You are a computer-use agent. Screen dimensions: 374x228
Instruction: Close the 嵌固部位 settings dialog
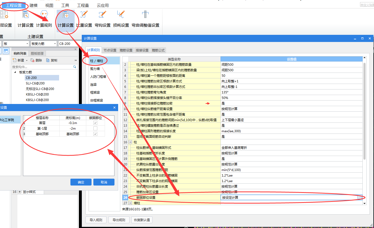[114, 108]
